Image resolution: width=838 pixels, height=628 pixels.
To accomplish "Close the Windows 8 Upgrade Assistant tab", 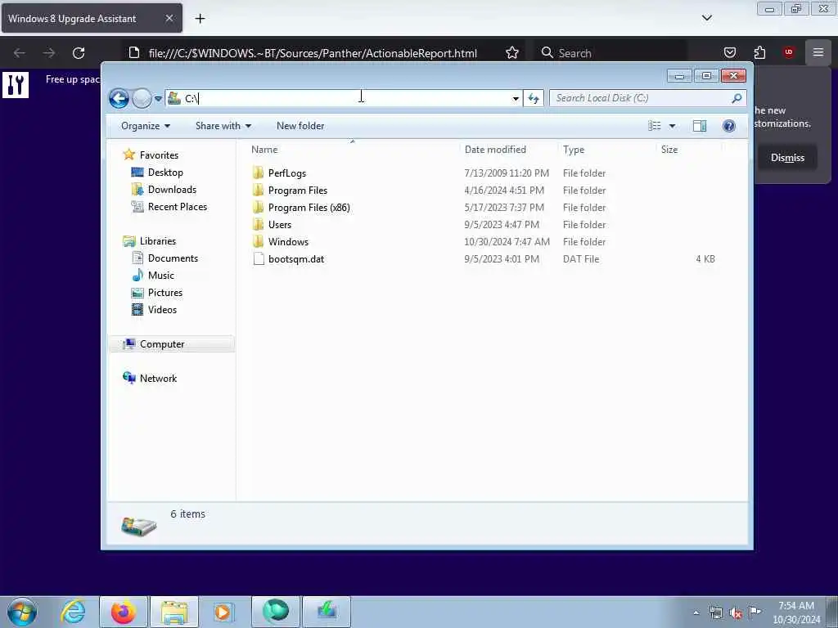I will pos(169,18).
